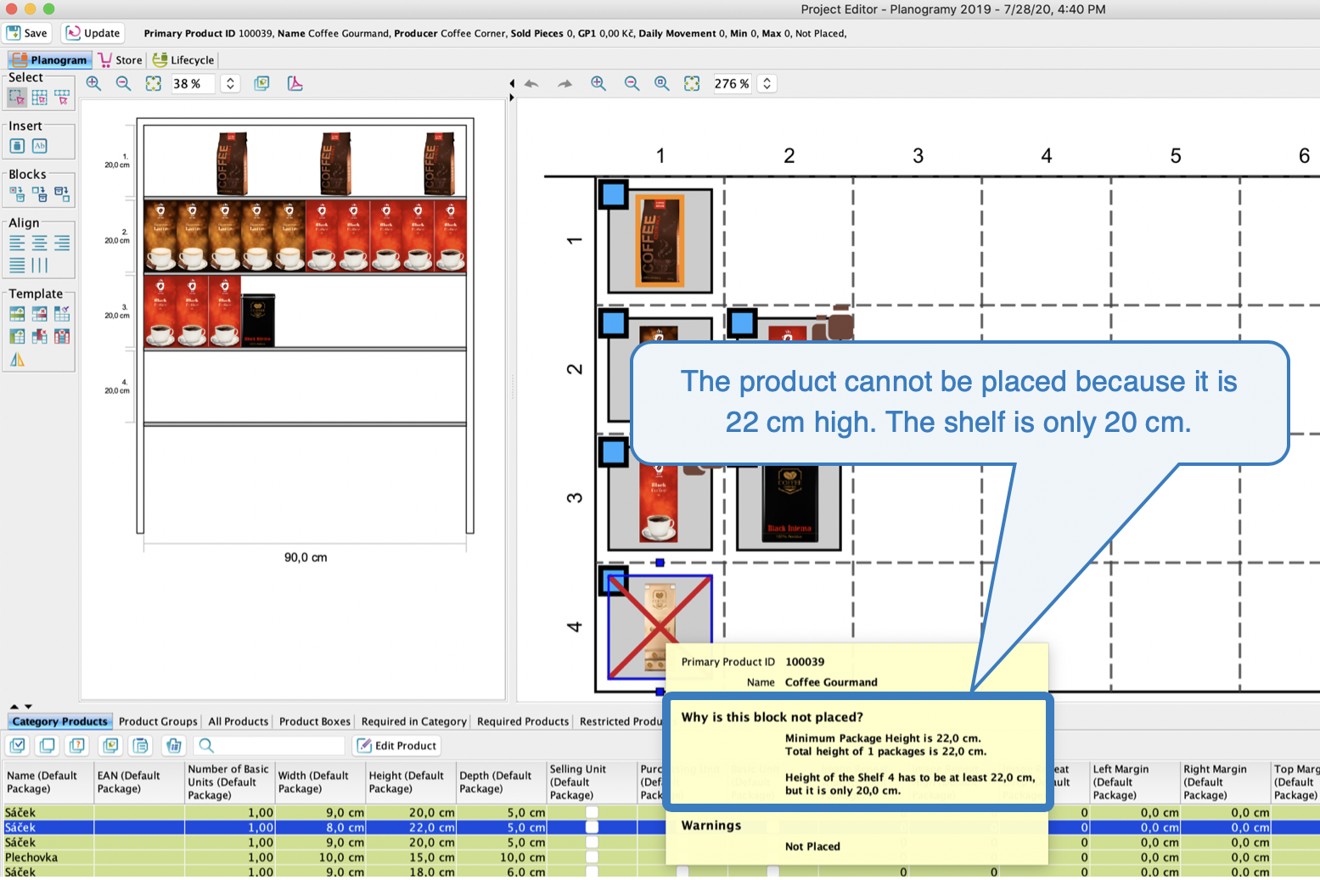
Task: Click the first Blocks group icon
Action: (x=17, y=194)
